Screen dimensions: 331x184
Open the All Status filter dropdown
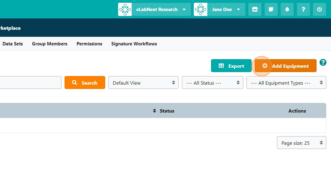[212, 83]
